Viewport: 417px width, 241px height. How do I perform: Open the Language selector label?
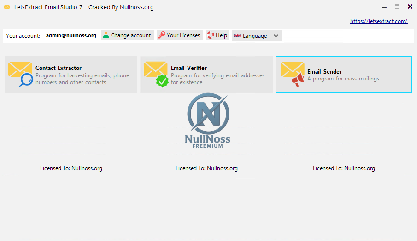click(x=255, y=36)
